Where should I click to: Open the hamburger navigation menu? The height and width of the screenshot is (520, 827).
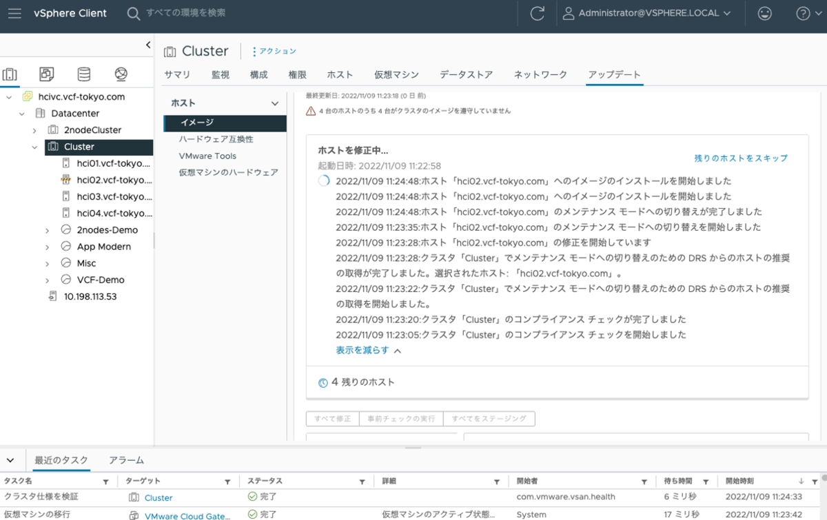click(14, 13)
